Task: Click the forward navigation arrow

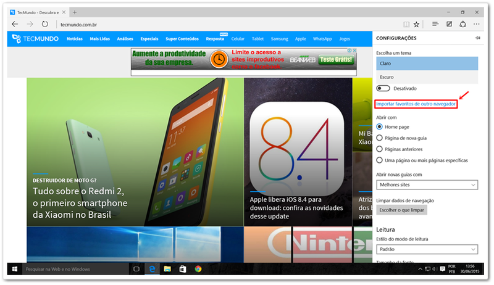Action: (30, 24)
